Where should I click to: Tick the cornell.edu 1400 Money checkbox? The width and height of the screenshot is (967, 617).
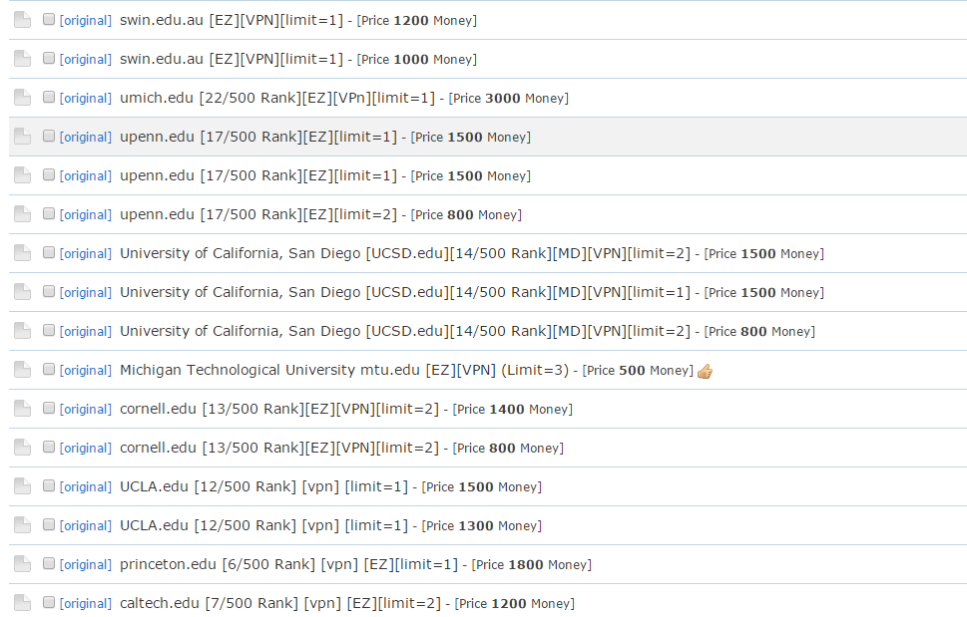tap(49, 407)
